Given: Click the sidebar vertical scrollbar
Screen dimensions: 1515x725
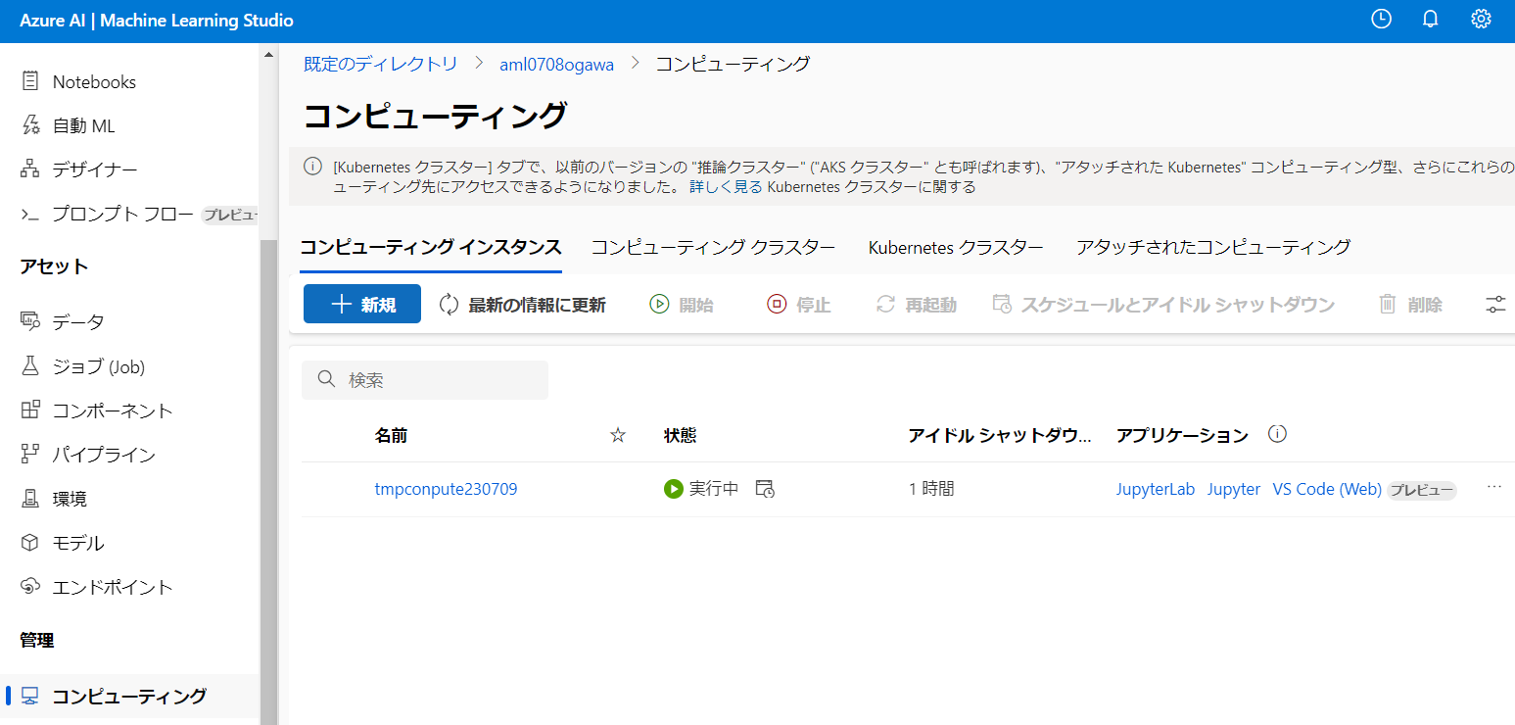Looking at the screenshot, I should point(269,480).
